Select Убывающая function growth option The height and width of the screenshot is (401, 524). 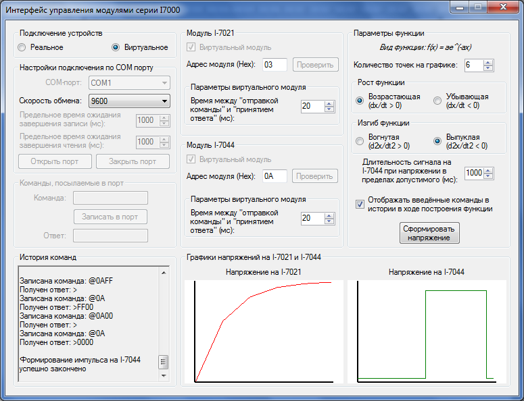tap(437, 101)
